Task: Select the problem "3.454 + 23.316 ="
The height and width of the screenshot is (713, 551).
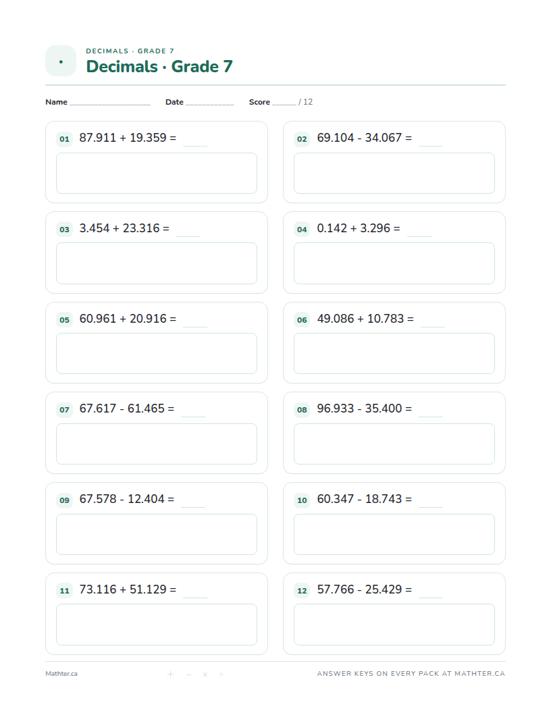Action: [124, 228]
